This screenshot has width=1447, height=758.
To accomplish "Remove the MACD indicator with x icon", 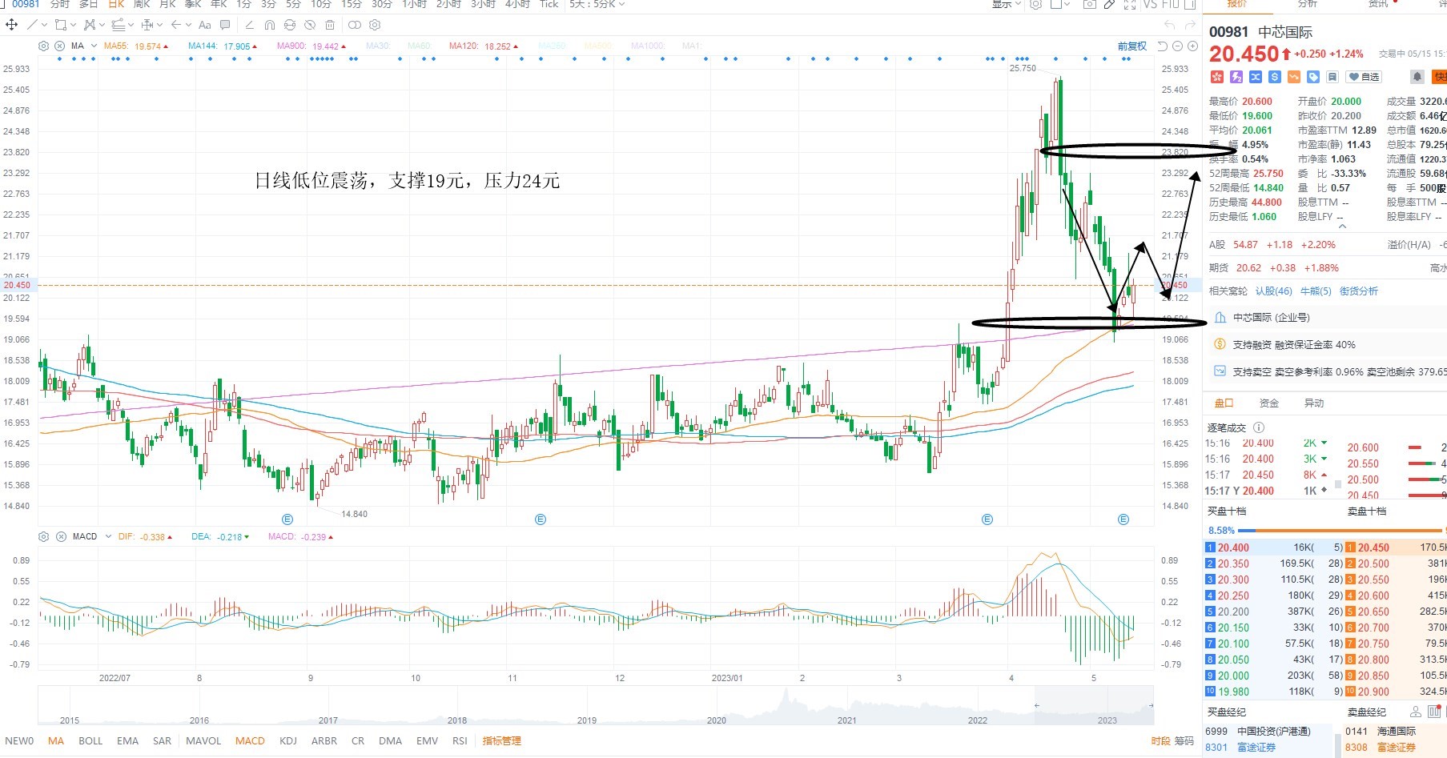I will coord(59,536).
